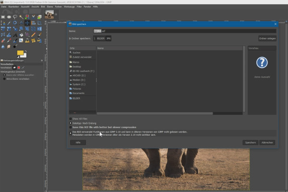Select the Free Select lasso tool
The width and height of the screenshot is (288, 192).
tap(15, 17)
